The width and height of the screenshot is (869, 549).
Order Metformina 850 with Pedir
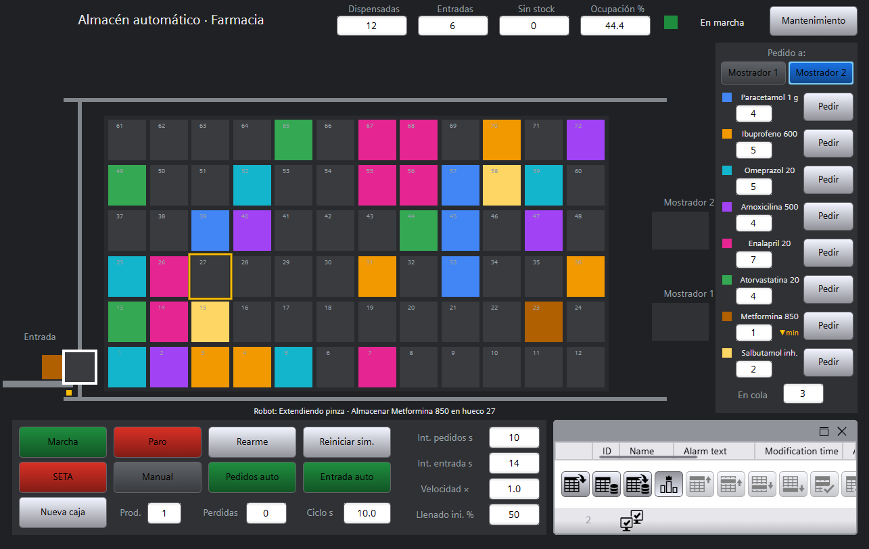(x=828, y=325)
